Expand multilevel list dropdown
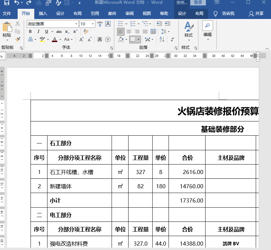This screenshot has height=250, width=271. 150,24
